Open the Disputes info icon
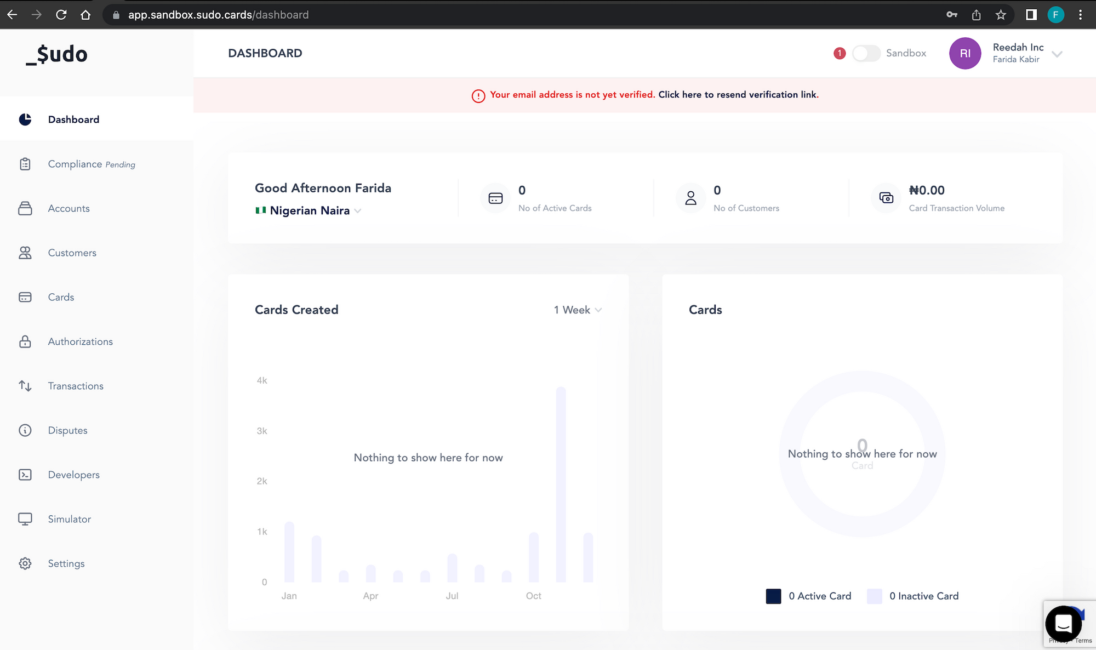Viewport: 1096px width, 650px height. pyautogui.click(x=25, y=430)
